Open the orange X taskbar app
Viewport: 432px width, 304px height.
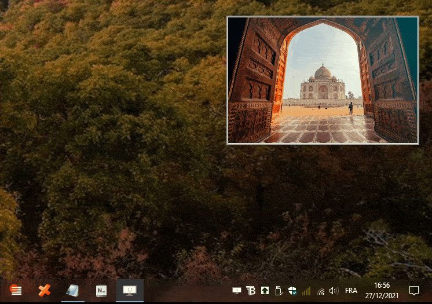(45, 290)
